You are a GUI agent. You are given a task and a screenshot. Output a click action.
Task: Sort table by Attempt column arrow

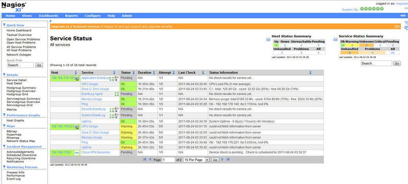(173, 73)
